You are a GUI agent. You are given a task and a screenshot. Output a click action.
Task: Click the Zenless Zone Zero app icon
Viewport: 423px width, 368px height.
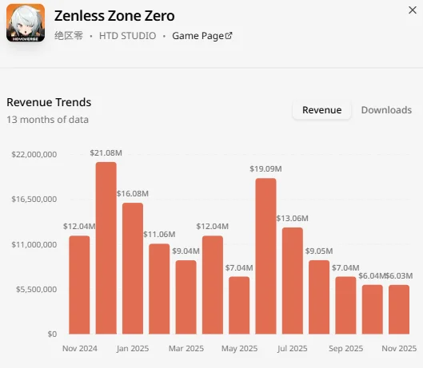26,22
